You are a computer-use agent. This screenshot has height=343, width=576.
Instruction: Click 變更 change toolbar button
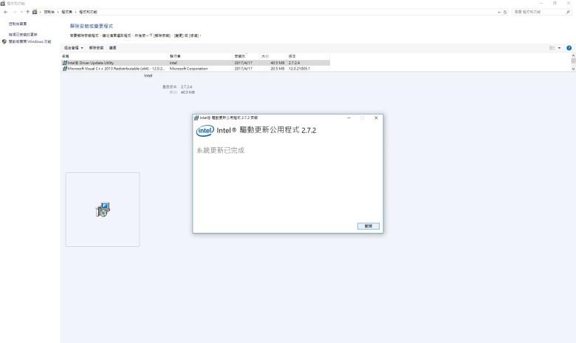(113, 48)
